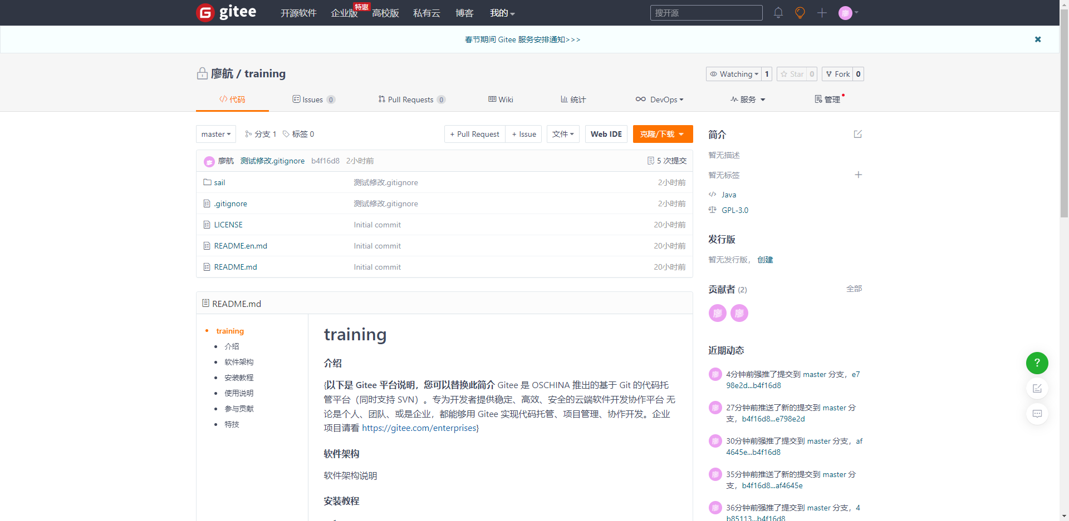Expand the 服务 menu
The height and width of the screenshot is (521, 1069).
pyautogui.click(x=748, y=100)
